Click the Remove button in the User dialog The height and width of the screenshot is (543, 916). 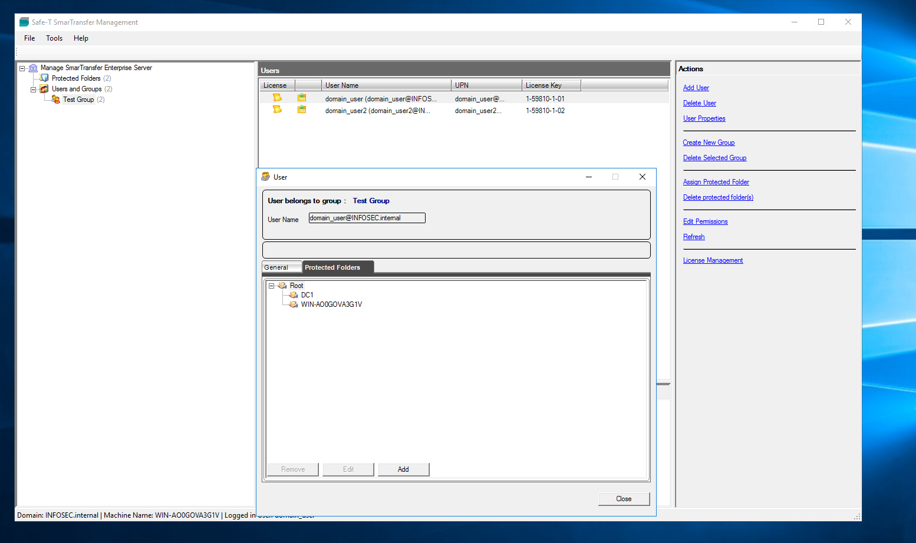(293, 469)
